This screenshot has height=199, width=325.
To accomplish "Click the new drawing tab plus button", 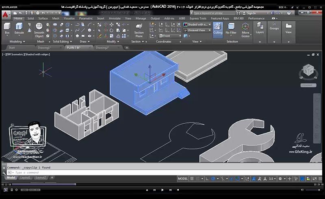I will 127,48.
